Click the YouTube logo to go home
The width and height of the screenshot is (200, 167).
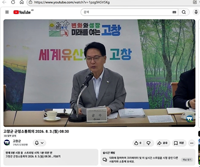point(22,12)
